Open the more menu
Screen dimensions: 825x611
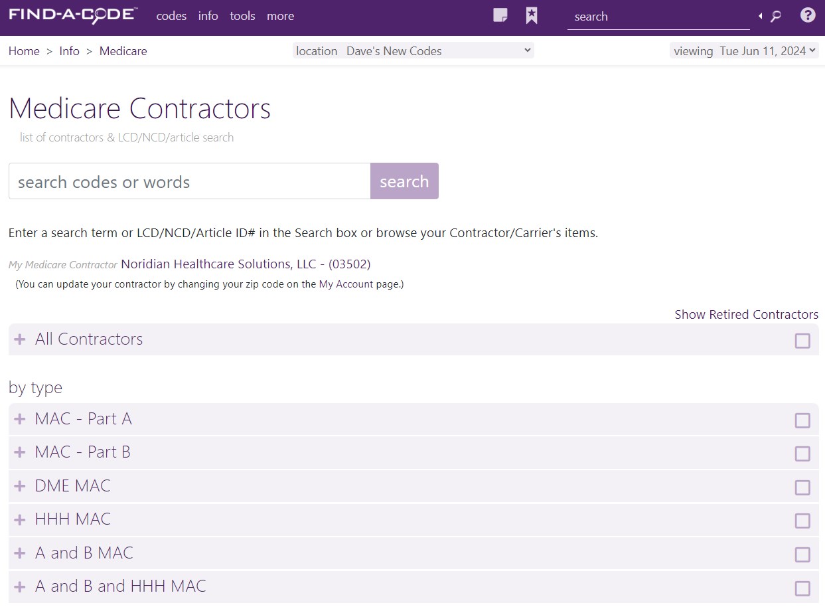[280, 16]
